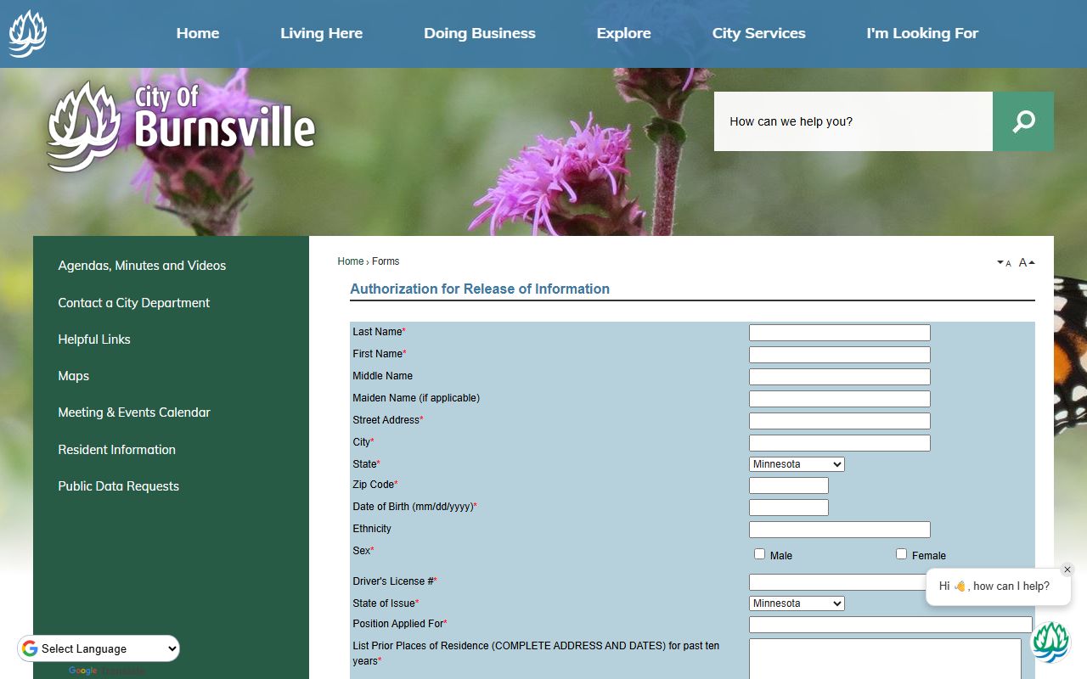Increase the page font size
This screenshot has width=1087, height=679.
click(1027, 262)
